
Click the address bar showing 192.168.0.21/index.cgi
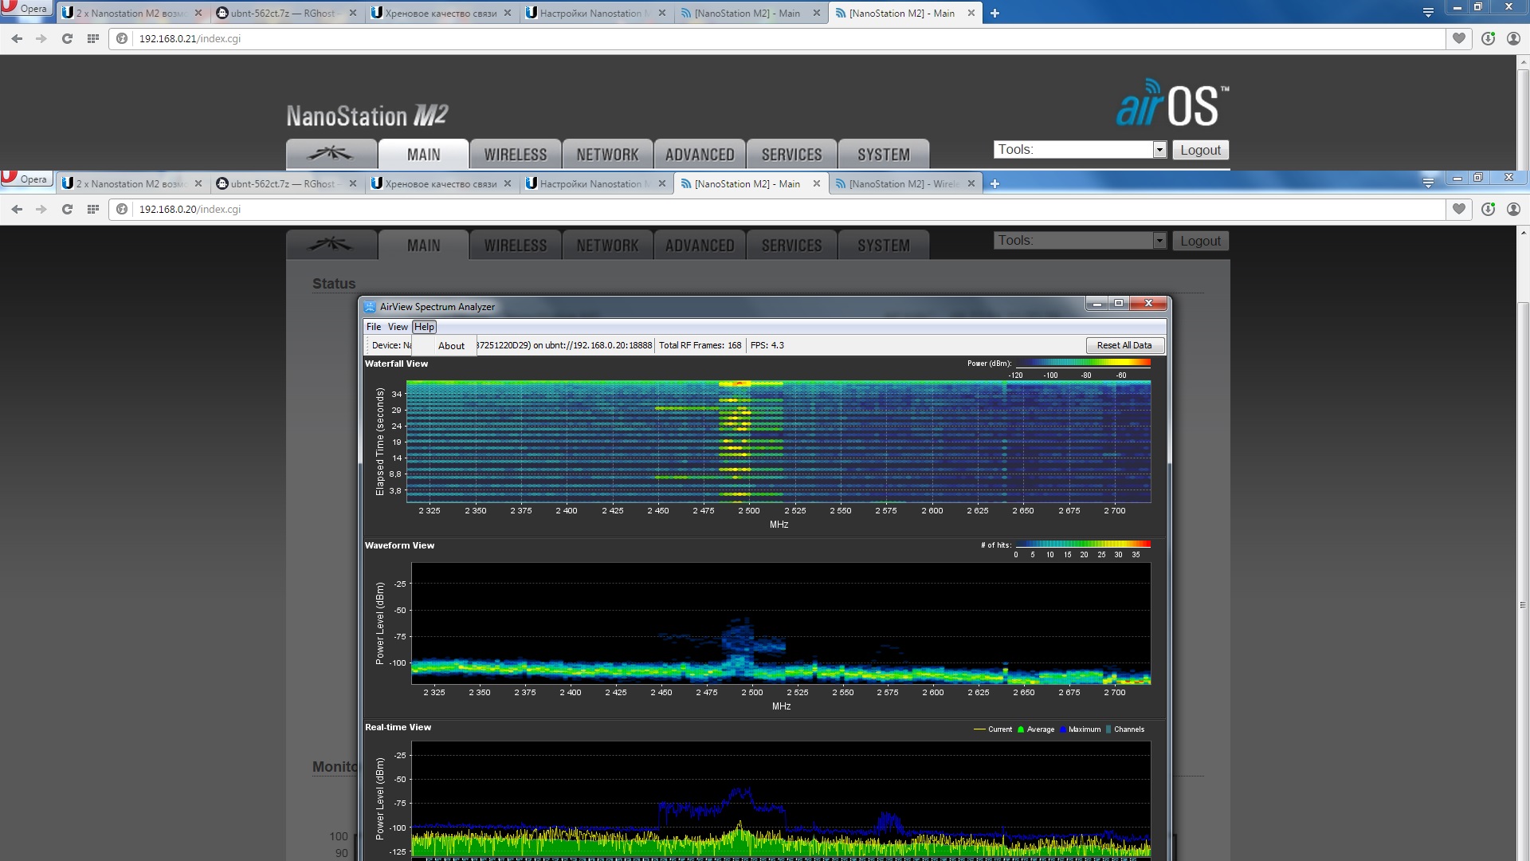tap(777, 38)
